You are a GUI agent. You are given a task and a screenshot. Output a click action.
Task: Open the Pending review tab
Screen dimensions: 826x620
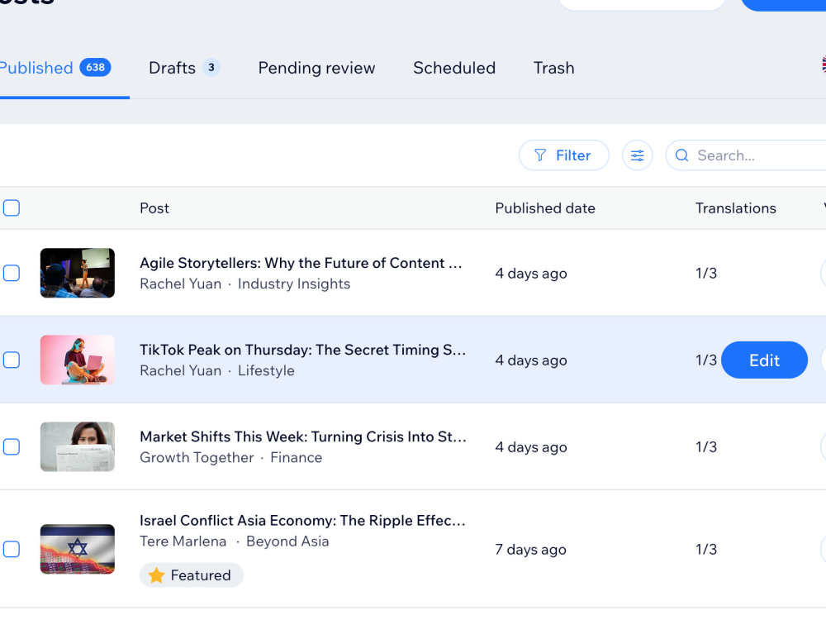tap(316, 68)
